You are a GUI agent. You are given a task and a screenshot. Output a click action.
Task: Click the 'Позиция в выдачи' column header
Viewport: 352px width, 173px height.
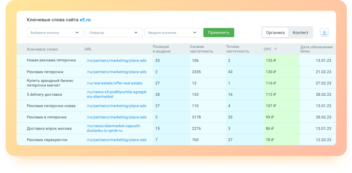click(162, 49)
